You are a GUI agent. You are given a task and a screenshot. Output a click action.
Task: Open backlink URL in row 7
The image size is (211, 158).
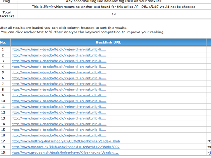tap(59, 84)
